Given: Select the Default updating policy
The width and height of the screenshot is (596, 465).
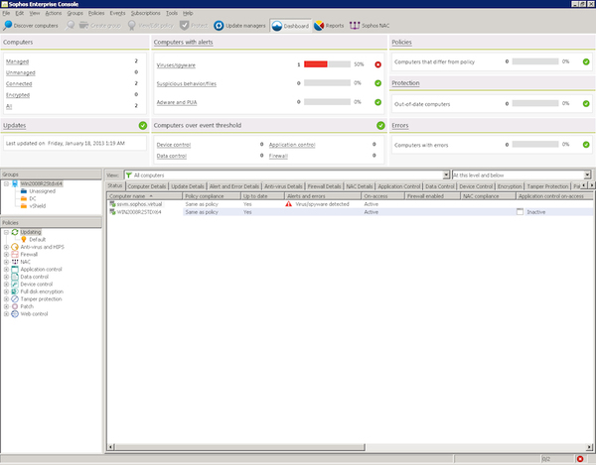Looking at the screenshot, I should (38, 239).
